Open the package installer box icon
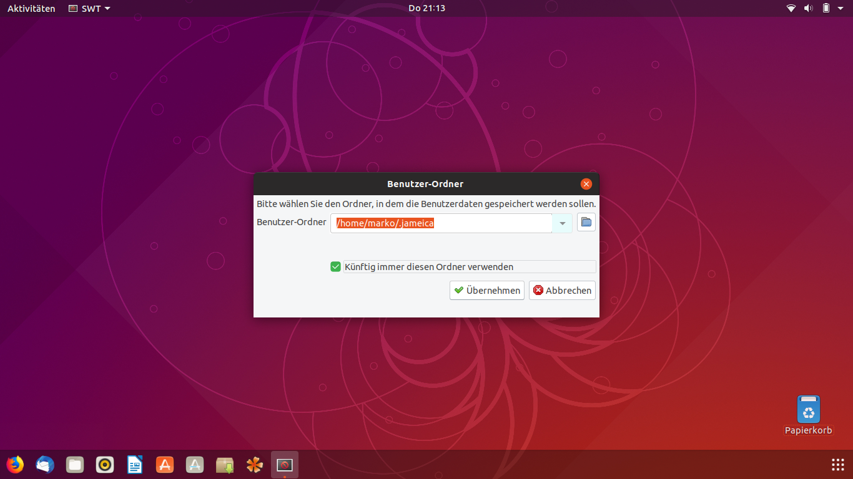The width and height of the screenshot is (853, 479). click(x=225, y=465)
